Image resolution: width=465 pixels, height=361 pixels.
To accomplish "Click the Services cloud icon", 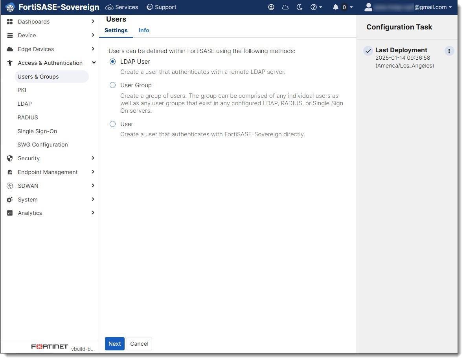I will 109,7.
